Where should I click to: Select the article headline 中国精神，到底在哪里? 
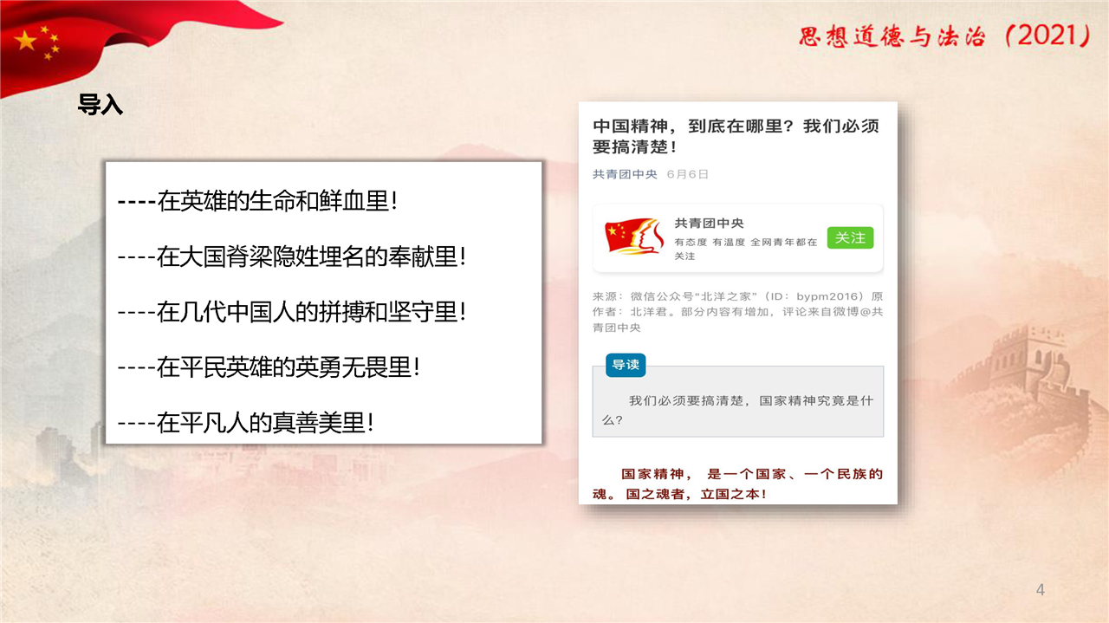coord(736,136)
